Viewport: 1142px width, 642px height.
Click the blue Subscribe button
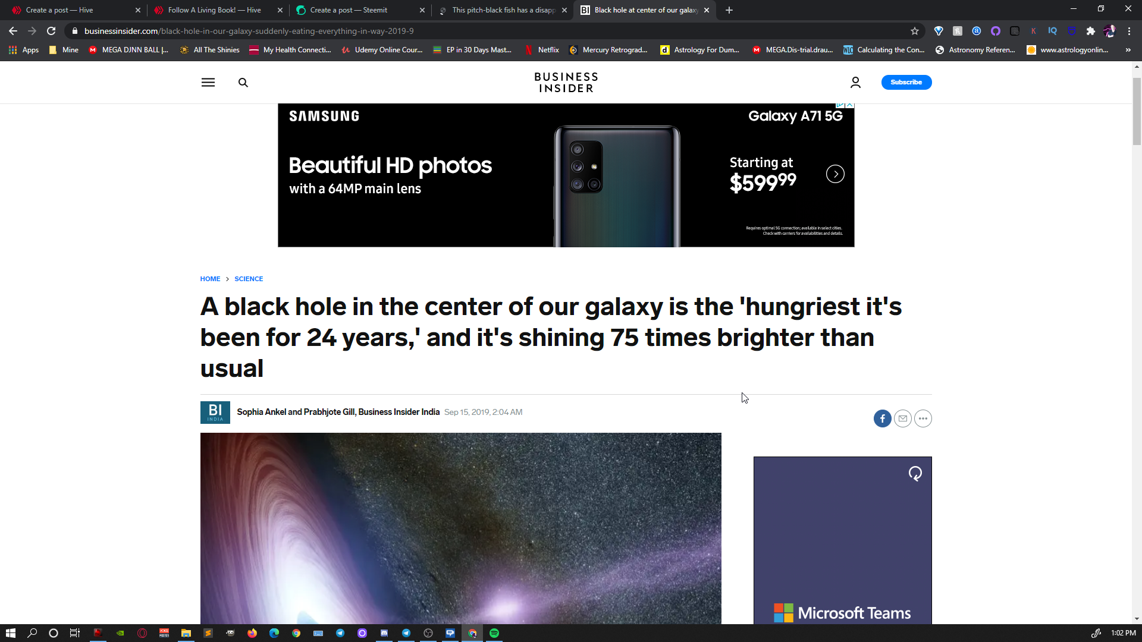(x=906, y=82)
